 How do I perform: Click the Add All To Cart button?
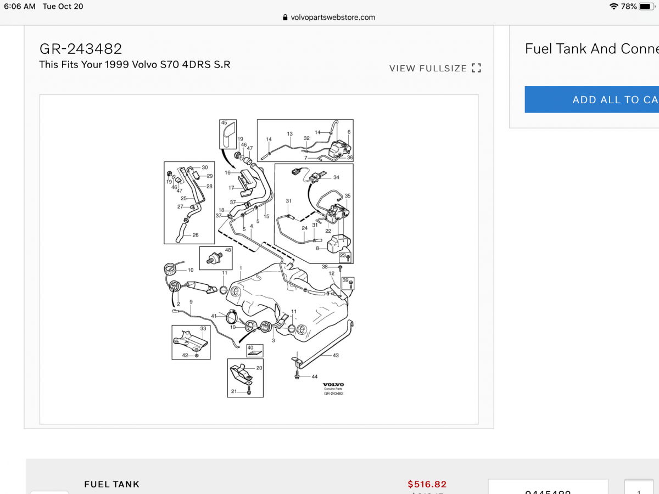coord(592,99)
